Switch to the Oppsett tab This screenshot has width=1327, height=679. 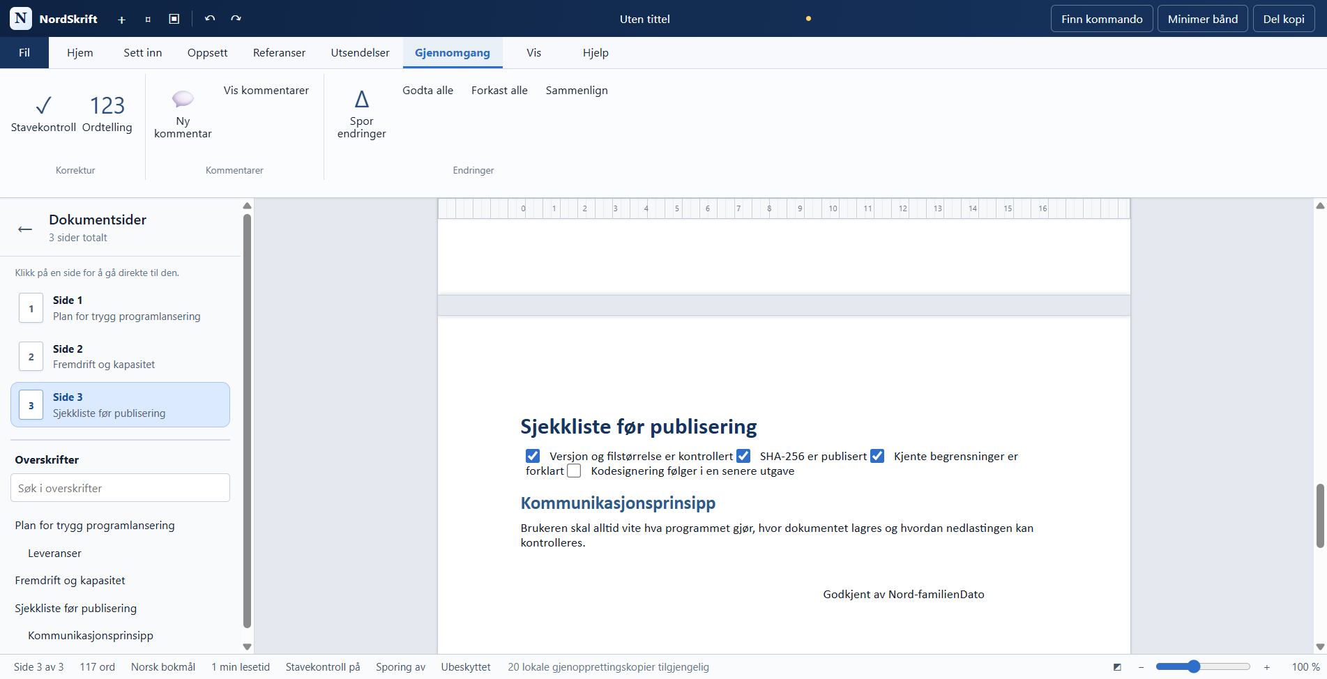[207, 53]
